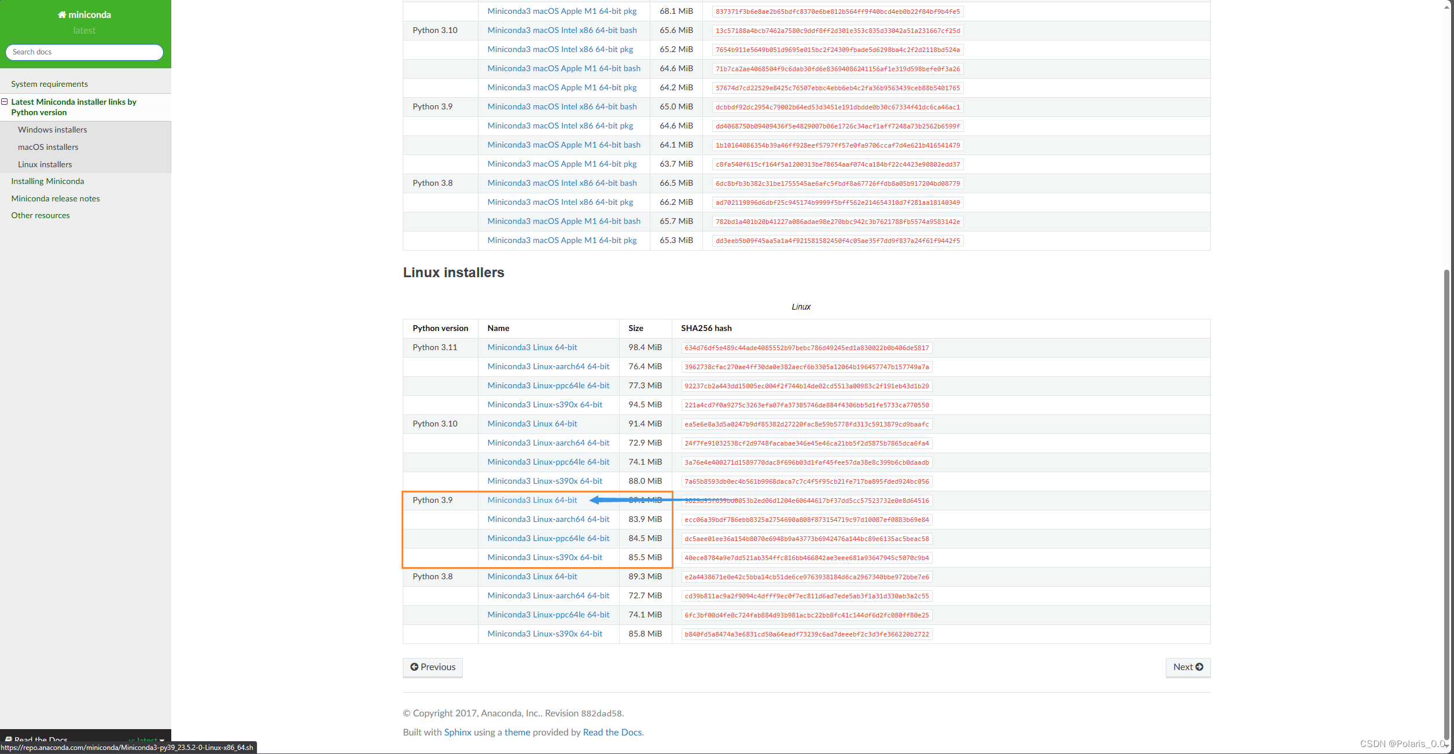Screen dimensions: 1454x754
Task: Download Python 3.10 macOS Apple M1 pkg 64.2 MiB
Action: [x=562, y=87]
